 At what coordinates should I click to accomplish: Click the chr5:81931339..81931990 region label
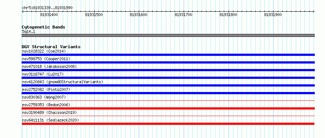coord(47,8)
